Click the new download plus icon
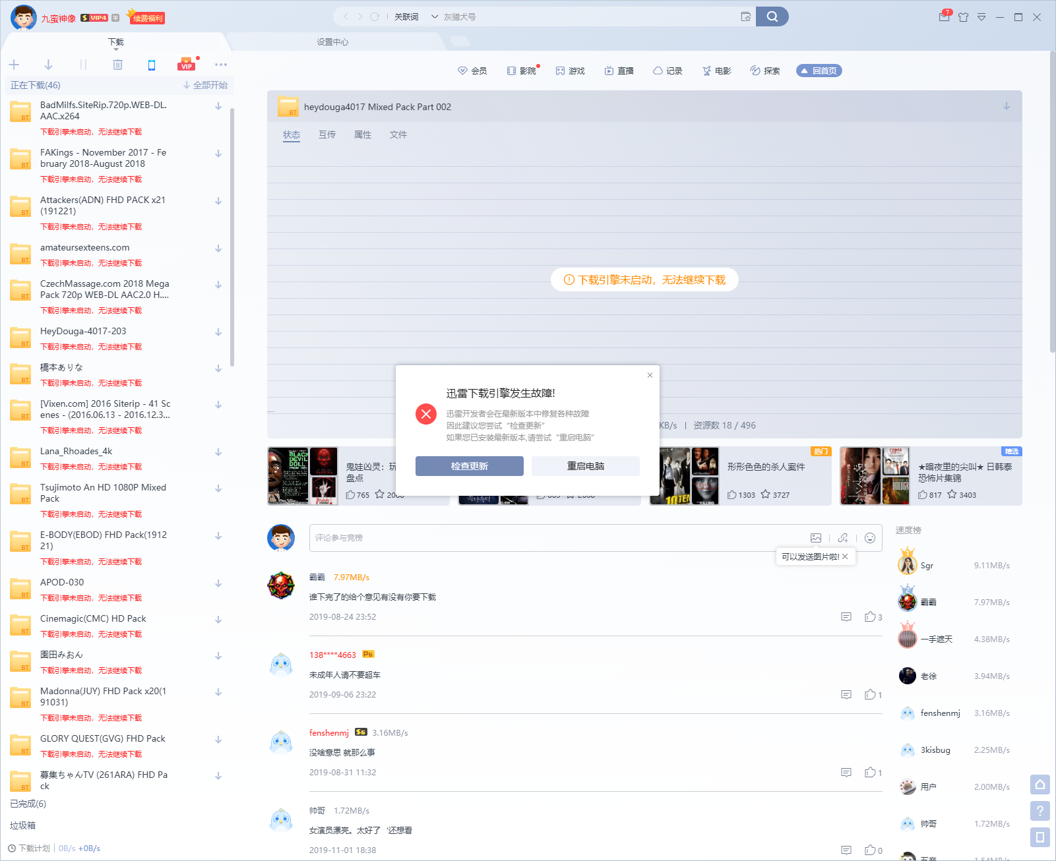The height and width of the screenshot is (861, 1056). (x=14, y=65)
